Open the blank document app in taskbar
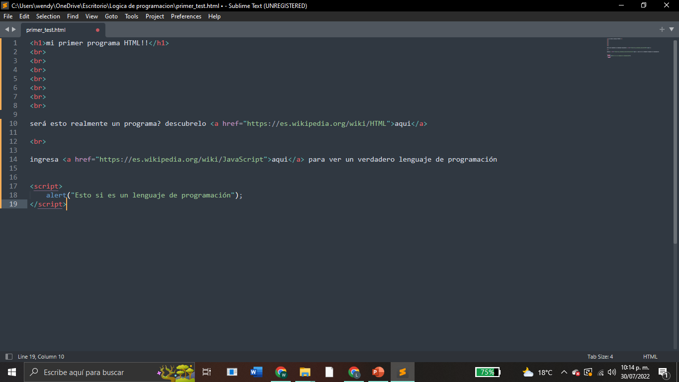The image size is (679, 382). [329, 372]
